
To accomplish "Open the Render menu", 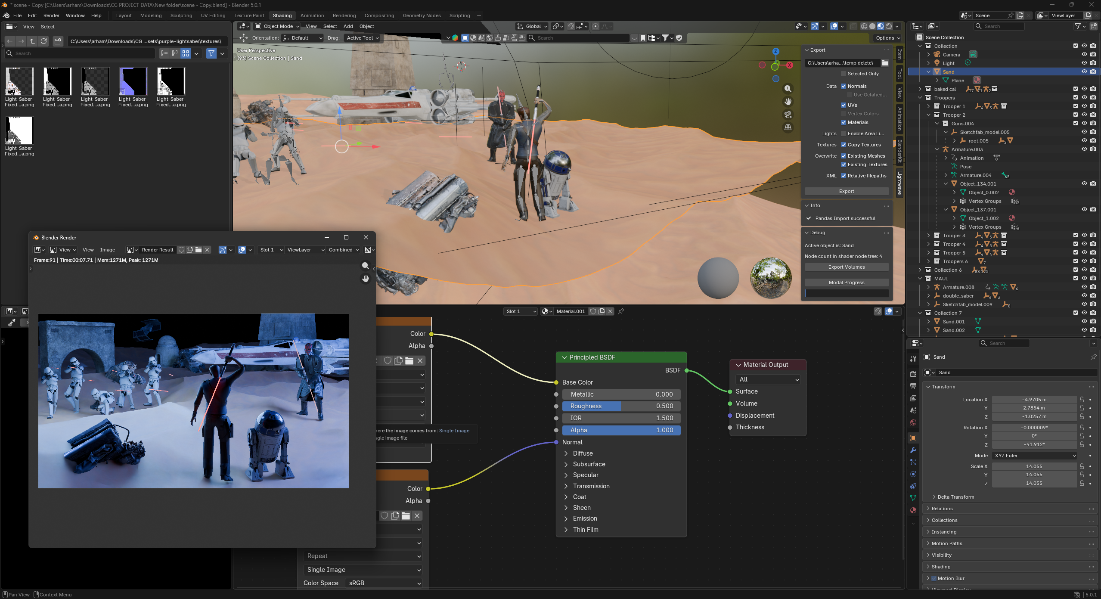I will tap(51, 16).
